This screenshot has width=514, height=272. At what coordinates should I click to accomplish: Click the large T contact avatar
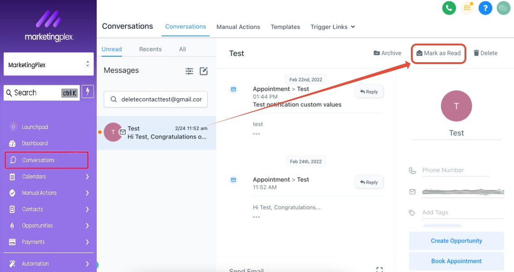tap(456, 106)
